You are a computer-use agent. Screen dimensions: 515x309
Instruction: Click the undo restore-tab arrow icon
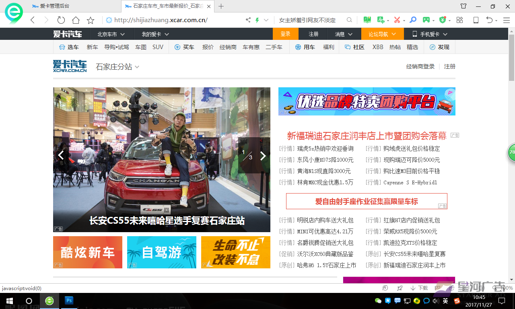click(489, 20)
